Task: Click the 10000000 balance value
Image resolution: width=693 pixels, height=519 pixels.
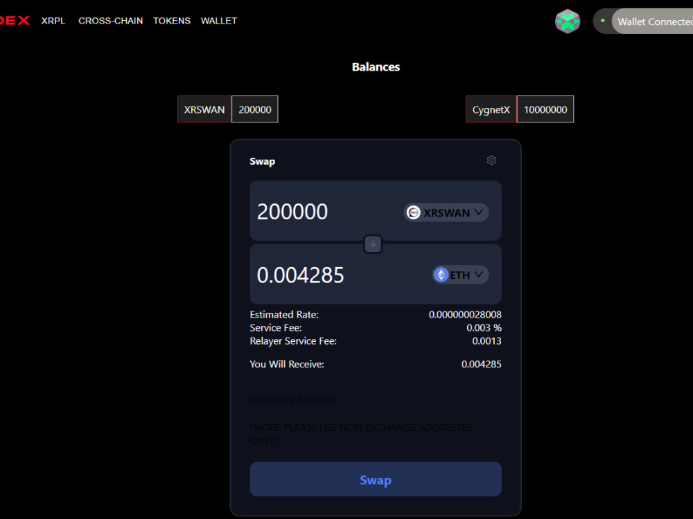Action: coord(545,109)
